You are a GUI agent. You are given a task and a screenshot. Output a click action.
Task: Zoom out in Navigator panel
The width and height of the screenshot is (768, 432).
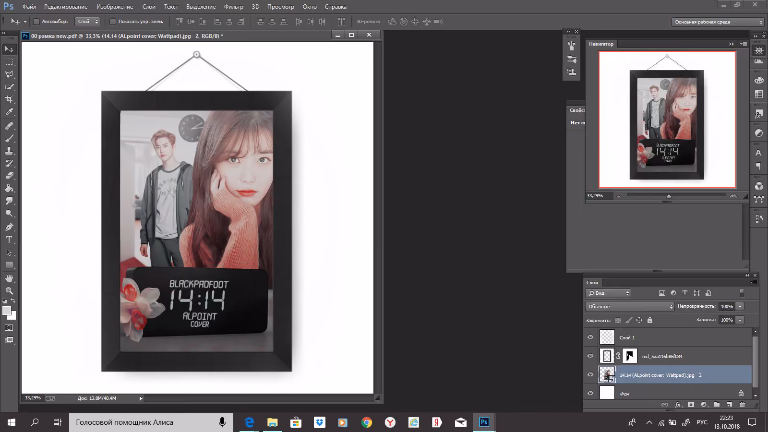618,196
